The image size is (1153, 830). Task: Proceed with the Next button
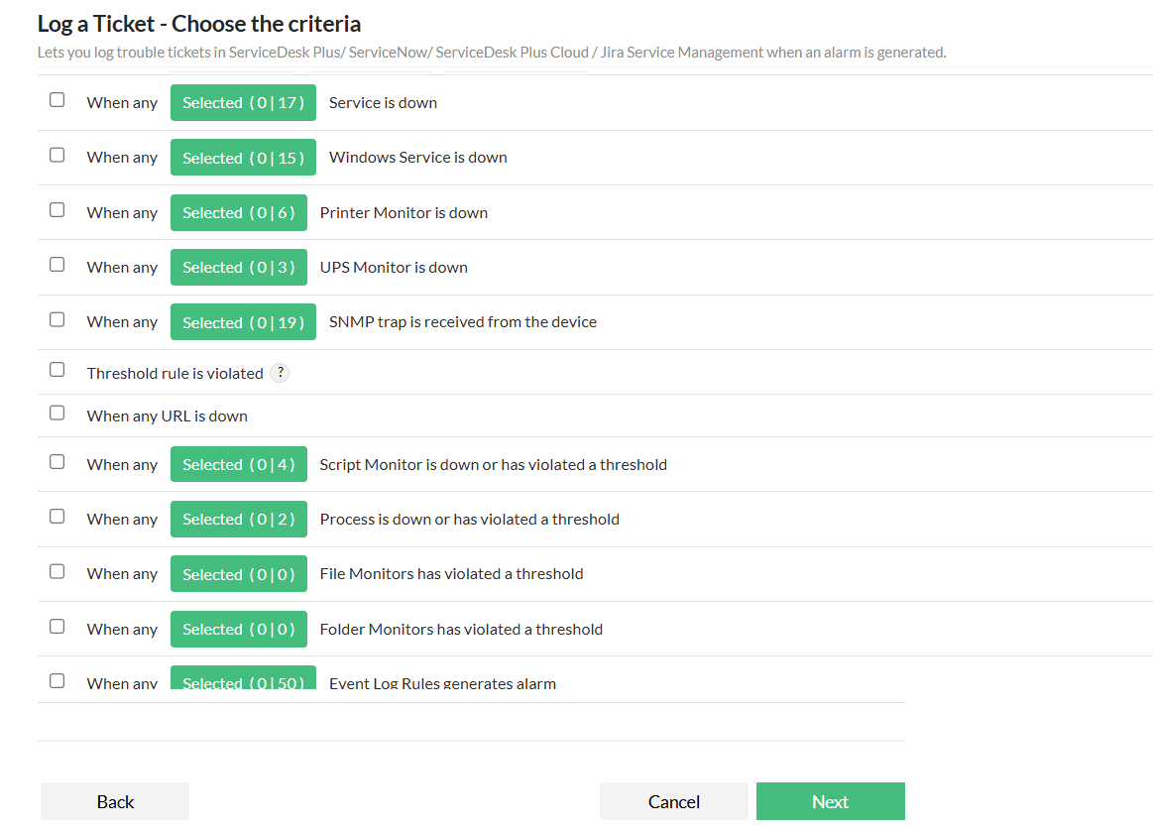click(830, 801)
